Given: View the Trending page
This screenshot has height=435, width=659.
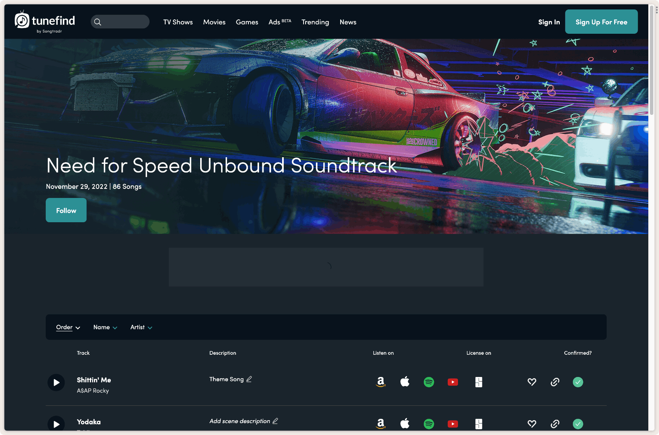Looking at the screenshot, I should point(315,22).
